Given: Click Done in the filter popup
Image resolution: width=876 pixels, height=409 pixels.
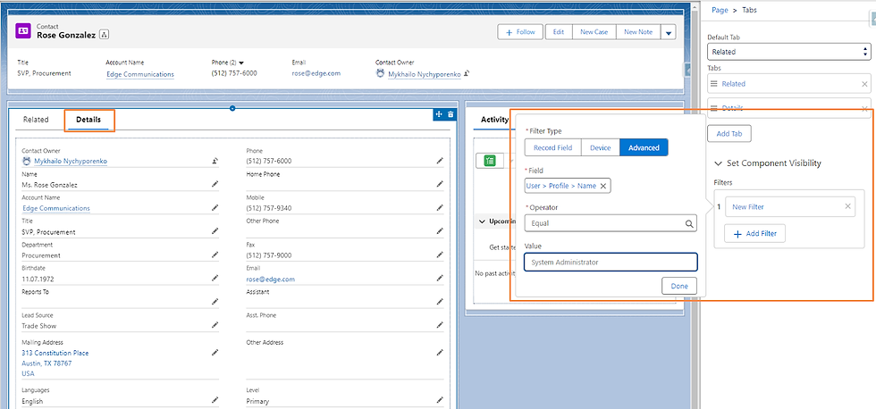Looking at the screenshot, I should point(679,286).
